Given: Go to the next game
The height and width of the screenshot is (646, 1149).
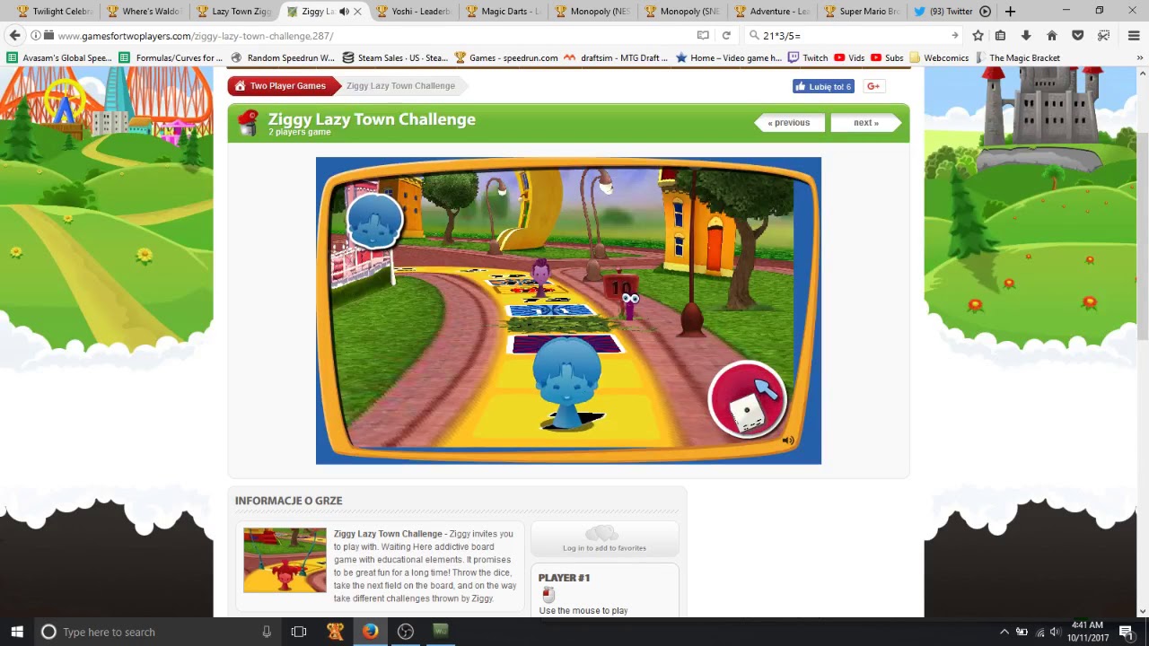Looking at the screenshot, I should (x=864, y=123).
